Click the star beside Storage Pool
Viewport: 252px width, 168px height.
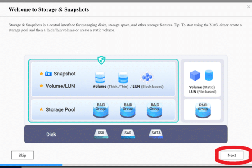point(41,109)
